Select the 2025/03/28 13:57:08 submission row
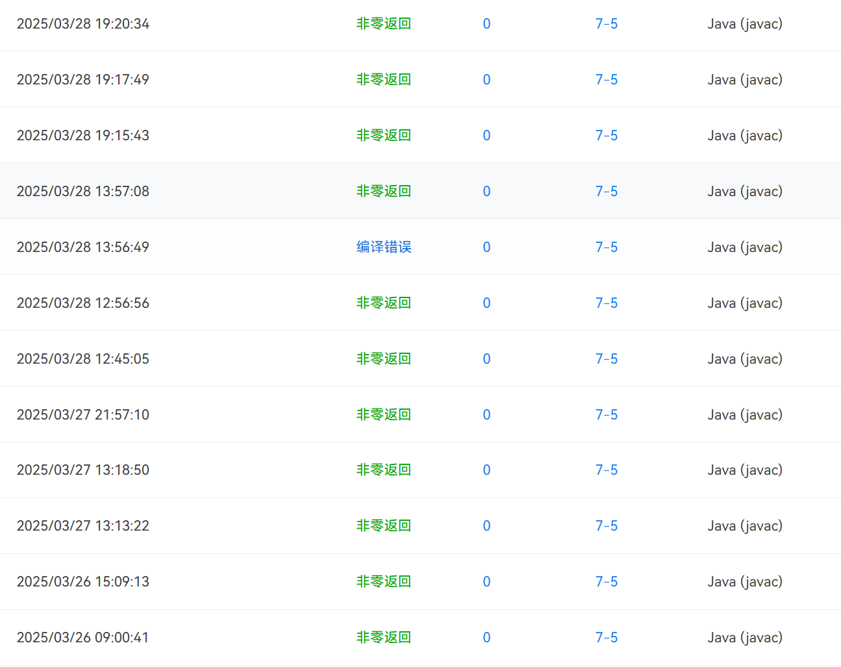 point(420,191)
